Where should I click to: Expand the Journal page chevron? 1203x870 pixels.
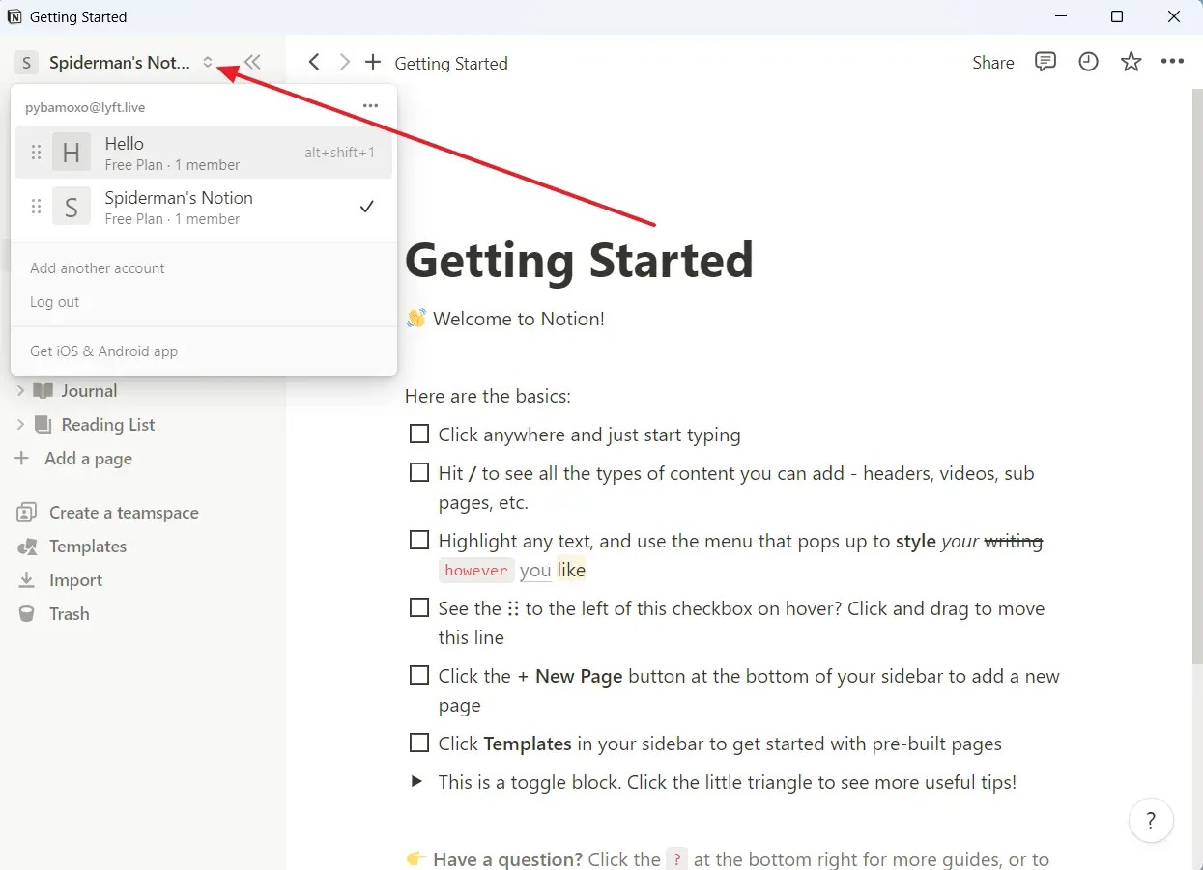pyautogui.click(x=21, y=390)
